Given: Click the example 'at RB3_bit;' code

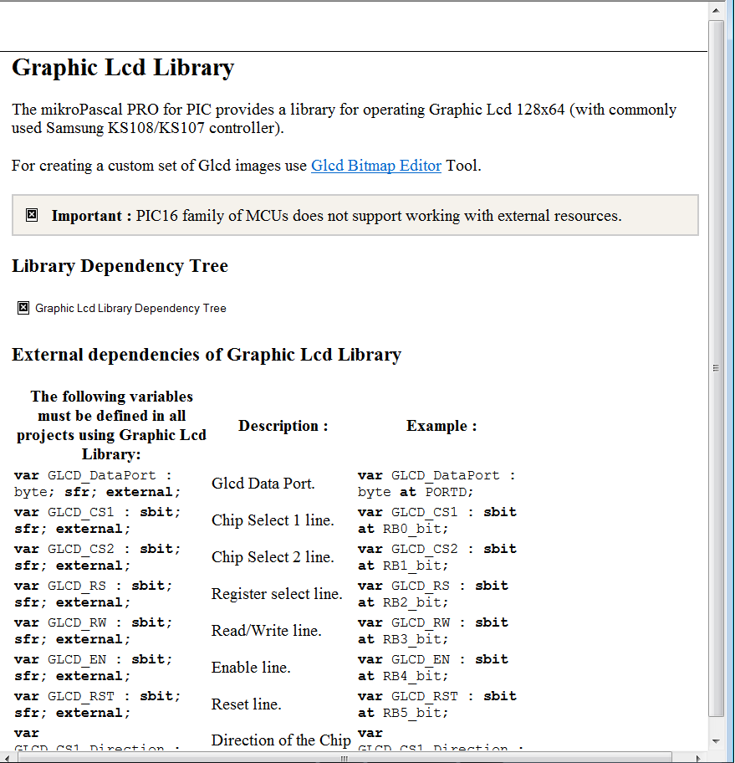Looking at the screenshot, I should point(403,639).
